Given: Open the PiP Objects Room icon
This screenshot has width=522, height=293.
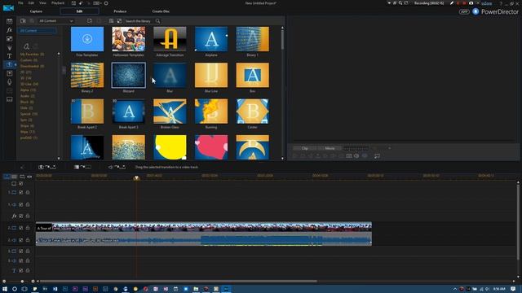Looking at the screenshot, I should 9,38.
